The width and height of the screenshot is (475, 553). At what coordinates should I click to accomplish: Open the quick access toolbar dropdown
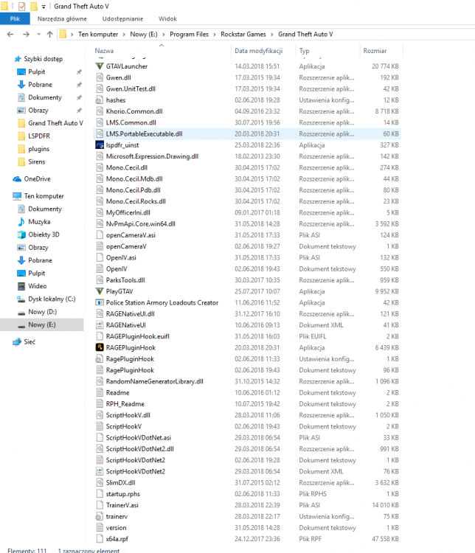[x=44, y=7]
